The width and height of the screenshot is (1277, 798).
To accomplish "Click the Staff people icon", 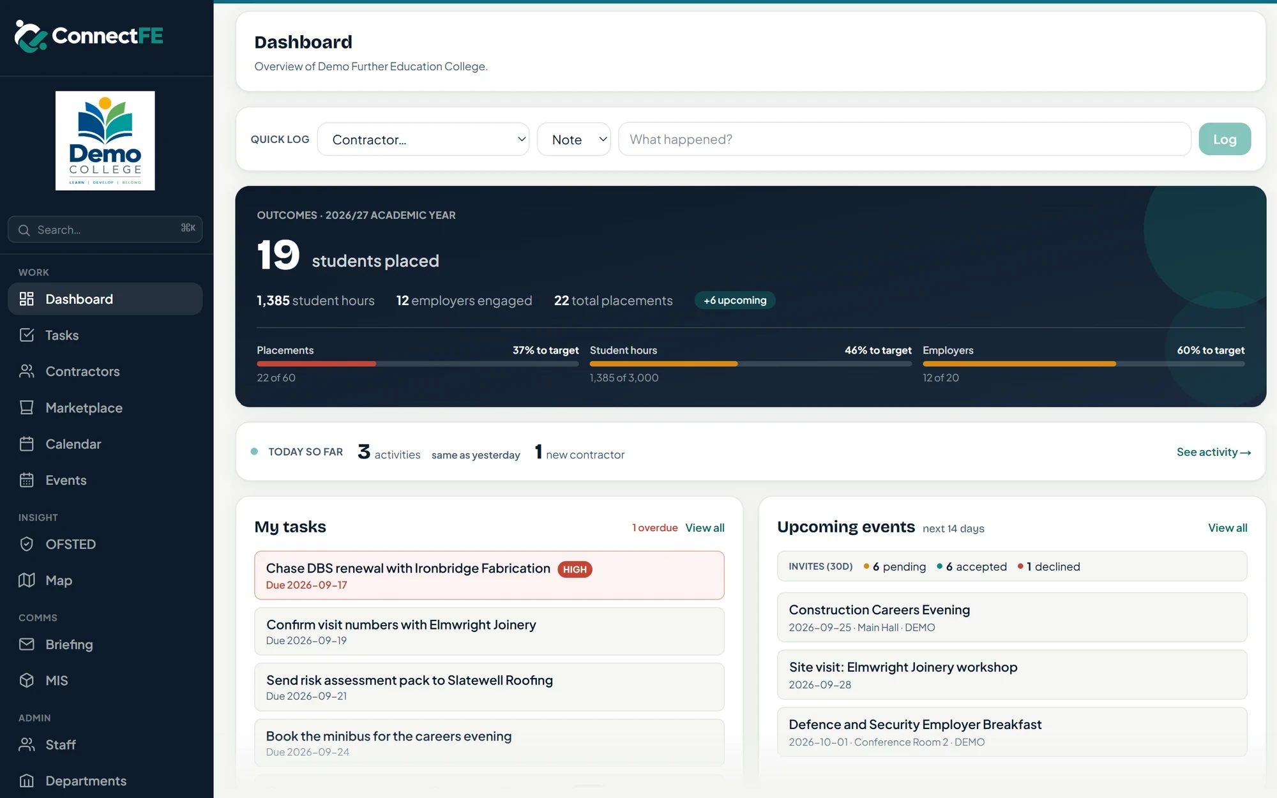I will click(x=27, y=744).
